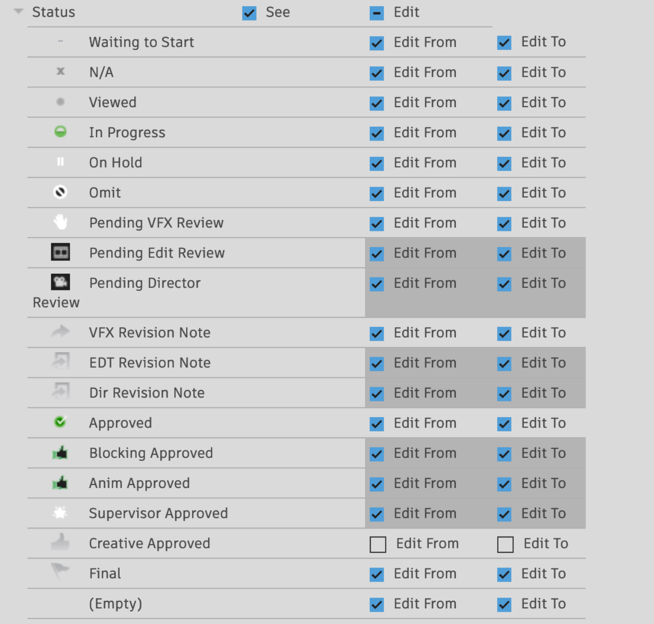Click the In Progress status icon

tap(59, 132)
